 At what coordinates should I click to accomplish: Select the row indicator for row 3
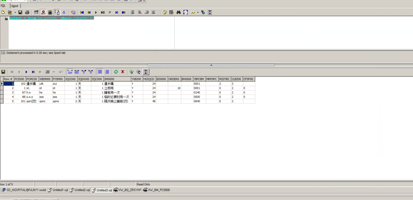click(x=2, y=92)
